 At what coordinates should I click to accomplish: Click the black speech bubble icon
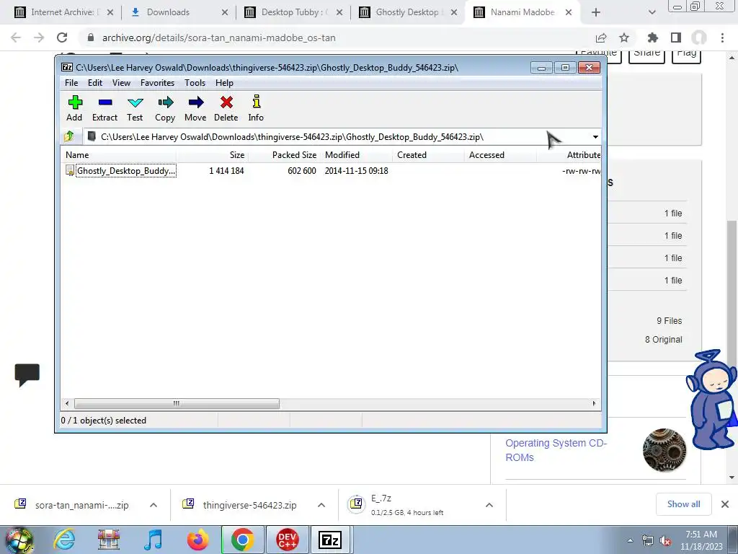[x=27, y=375]
